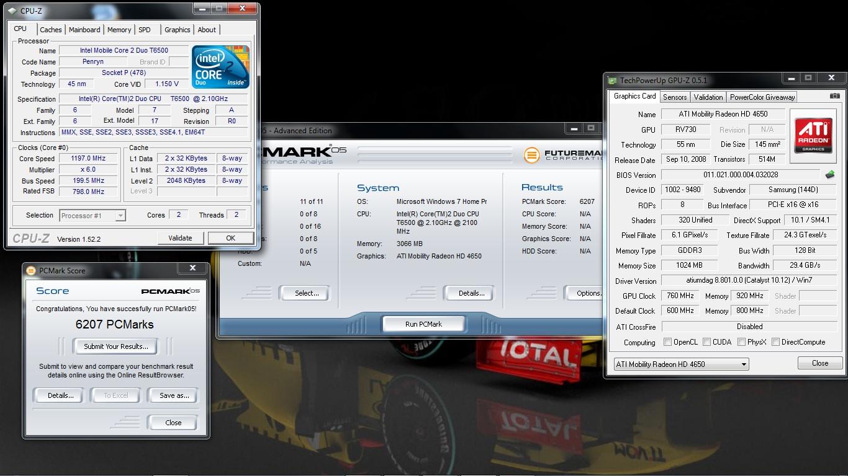The image size is (848, 476).
Task: Click the GPU-Z screenshot camera icon
Action: 835,96
